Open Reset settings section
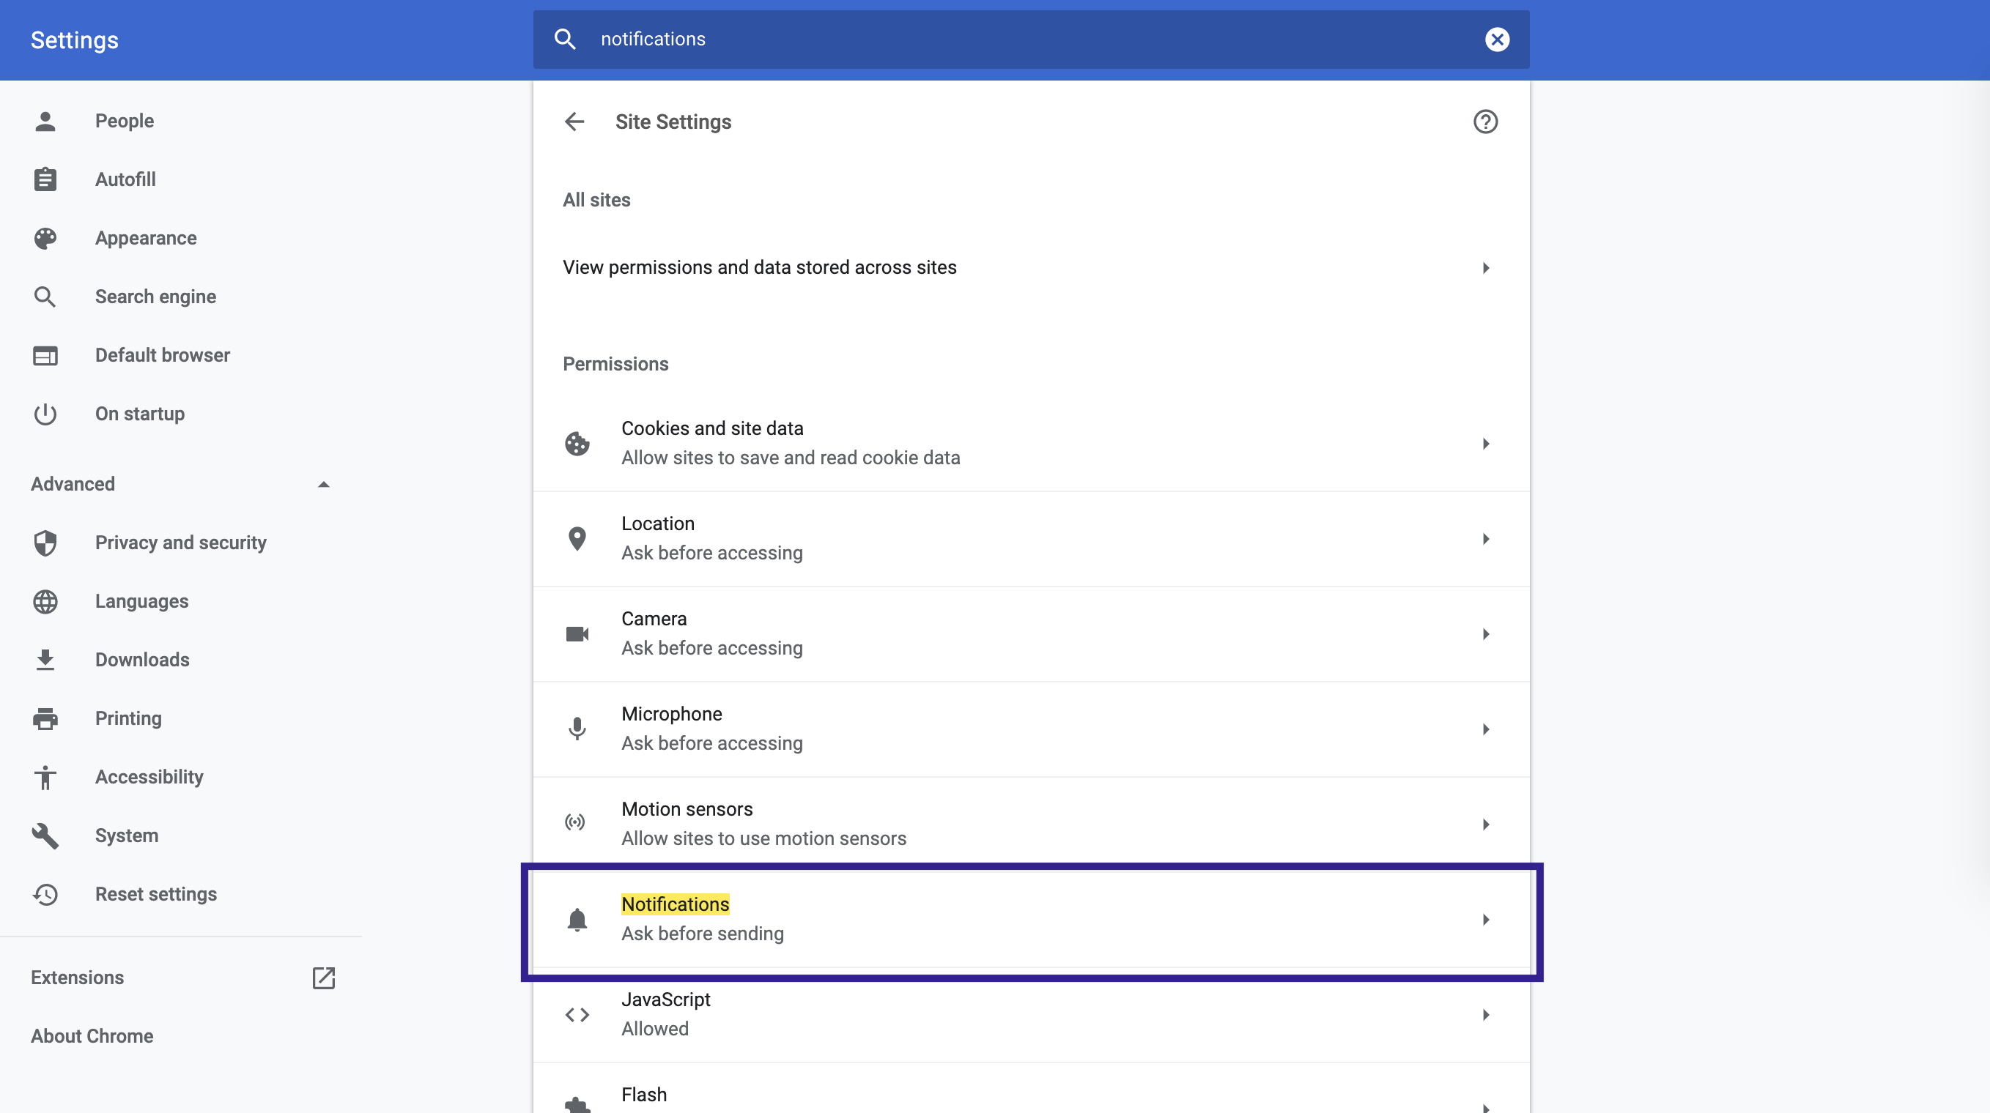Image resolution: width=1990 pixels, height=1113 pixels. point(156,896)
